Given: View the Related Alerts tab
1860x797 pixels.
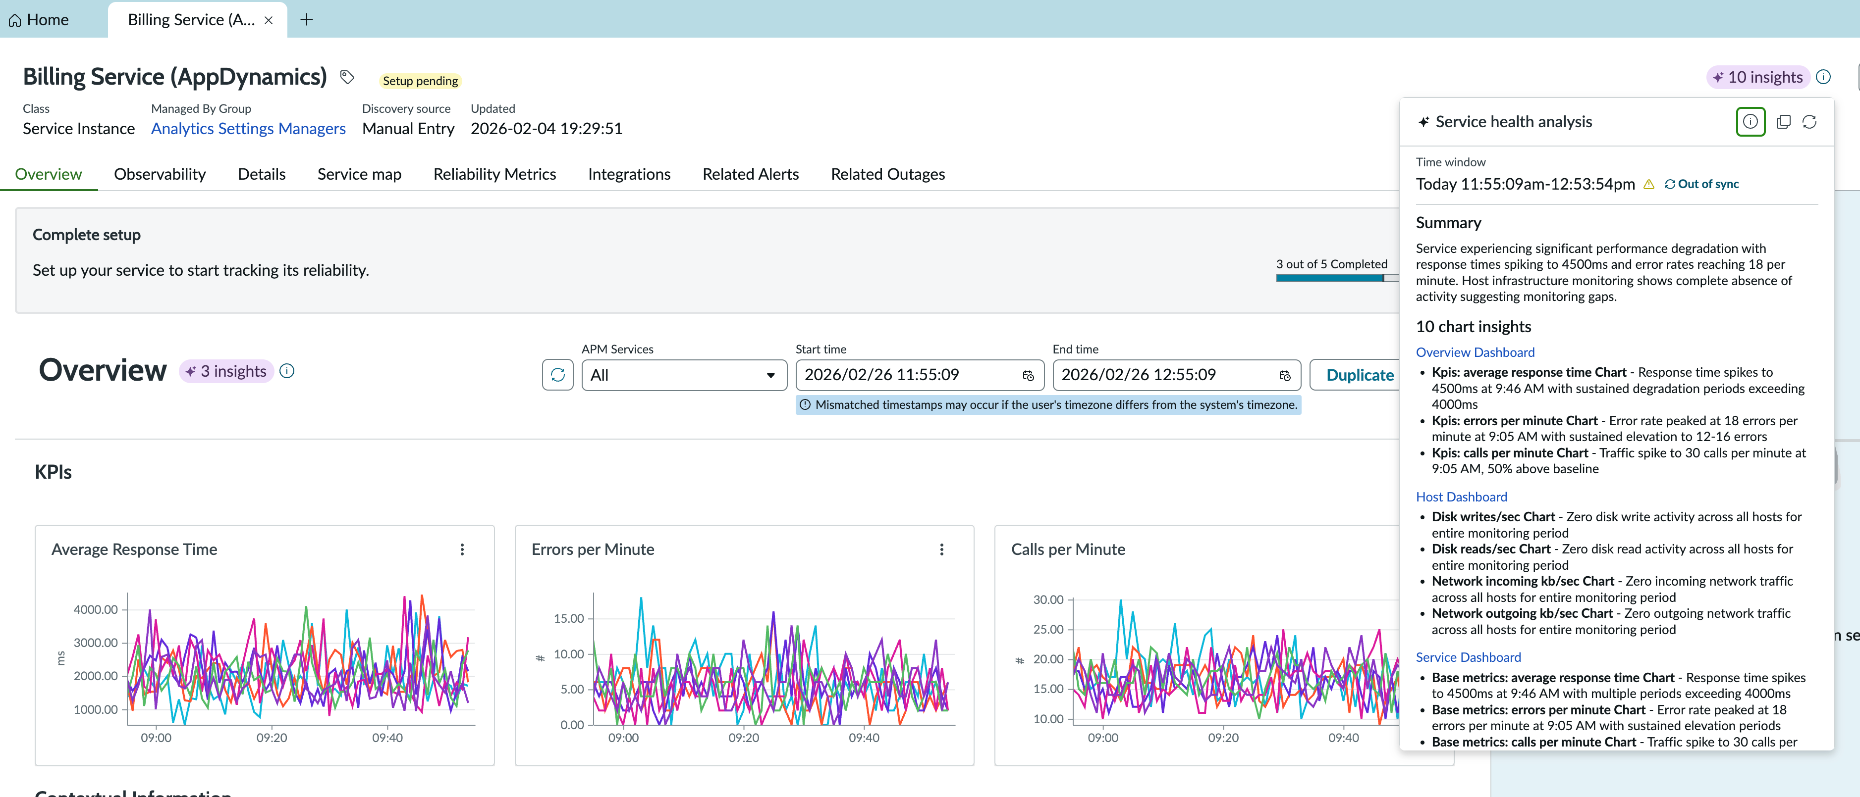Looking at the screenshot, I should coord(750,174).
